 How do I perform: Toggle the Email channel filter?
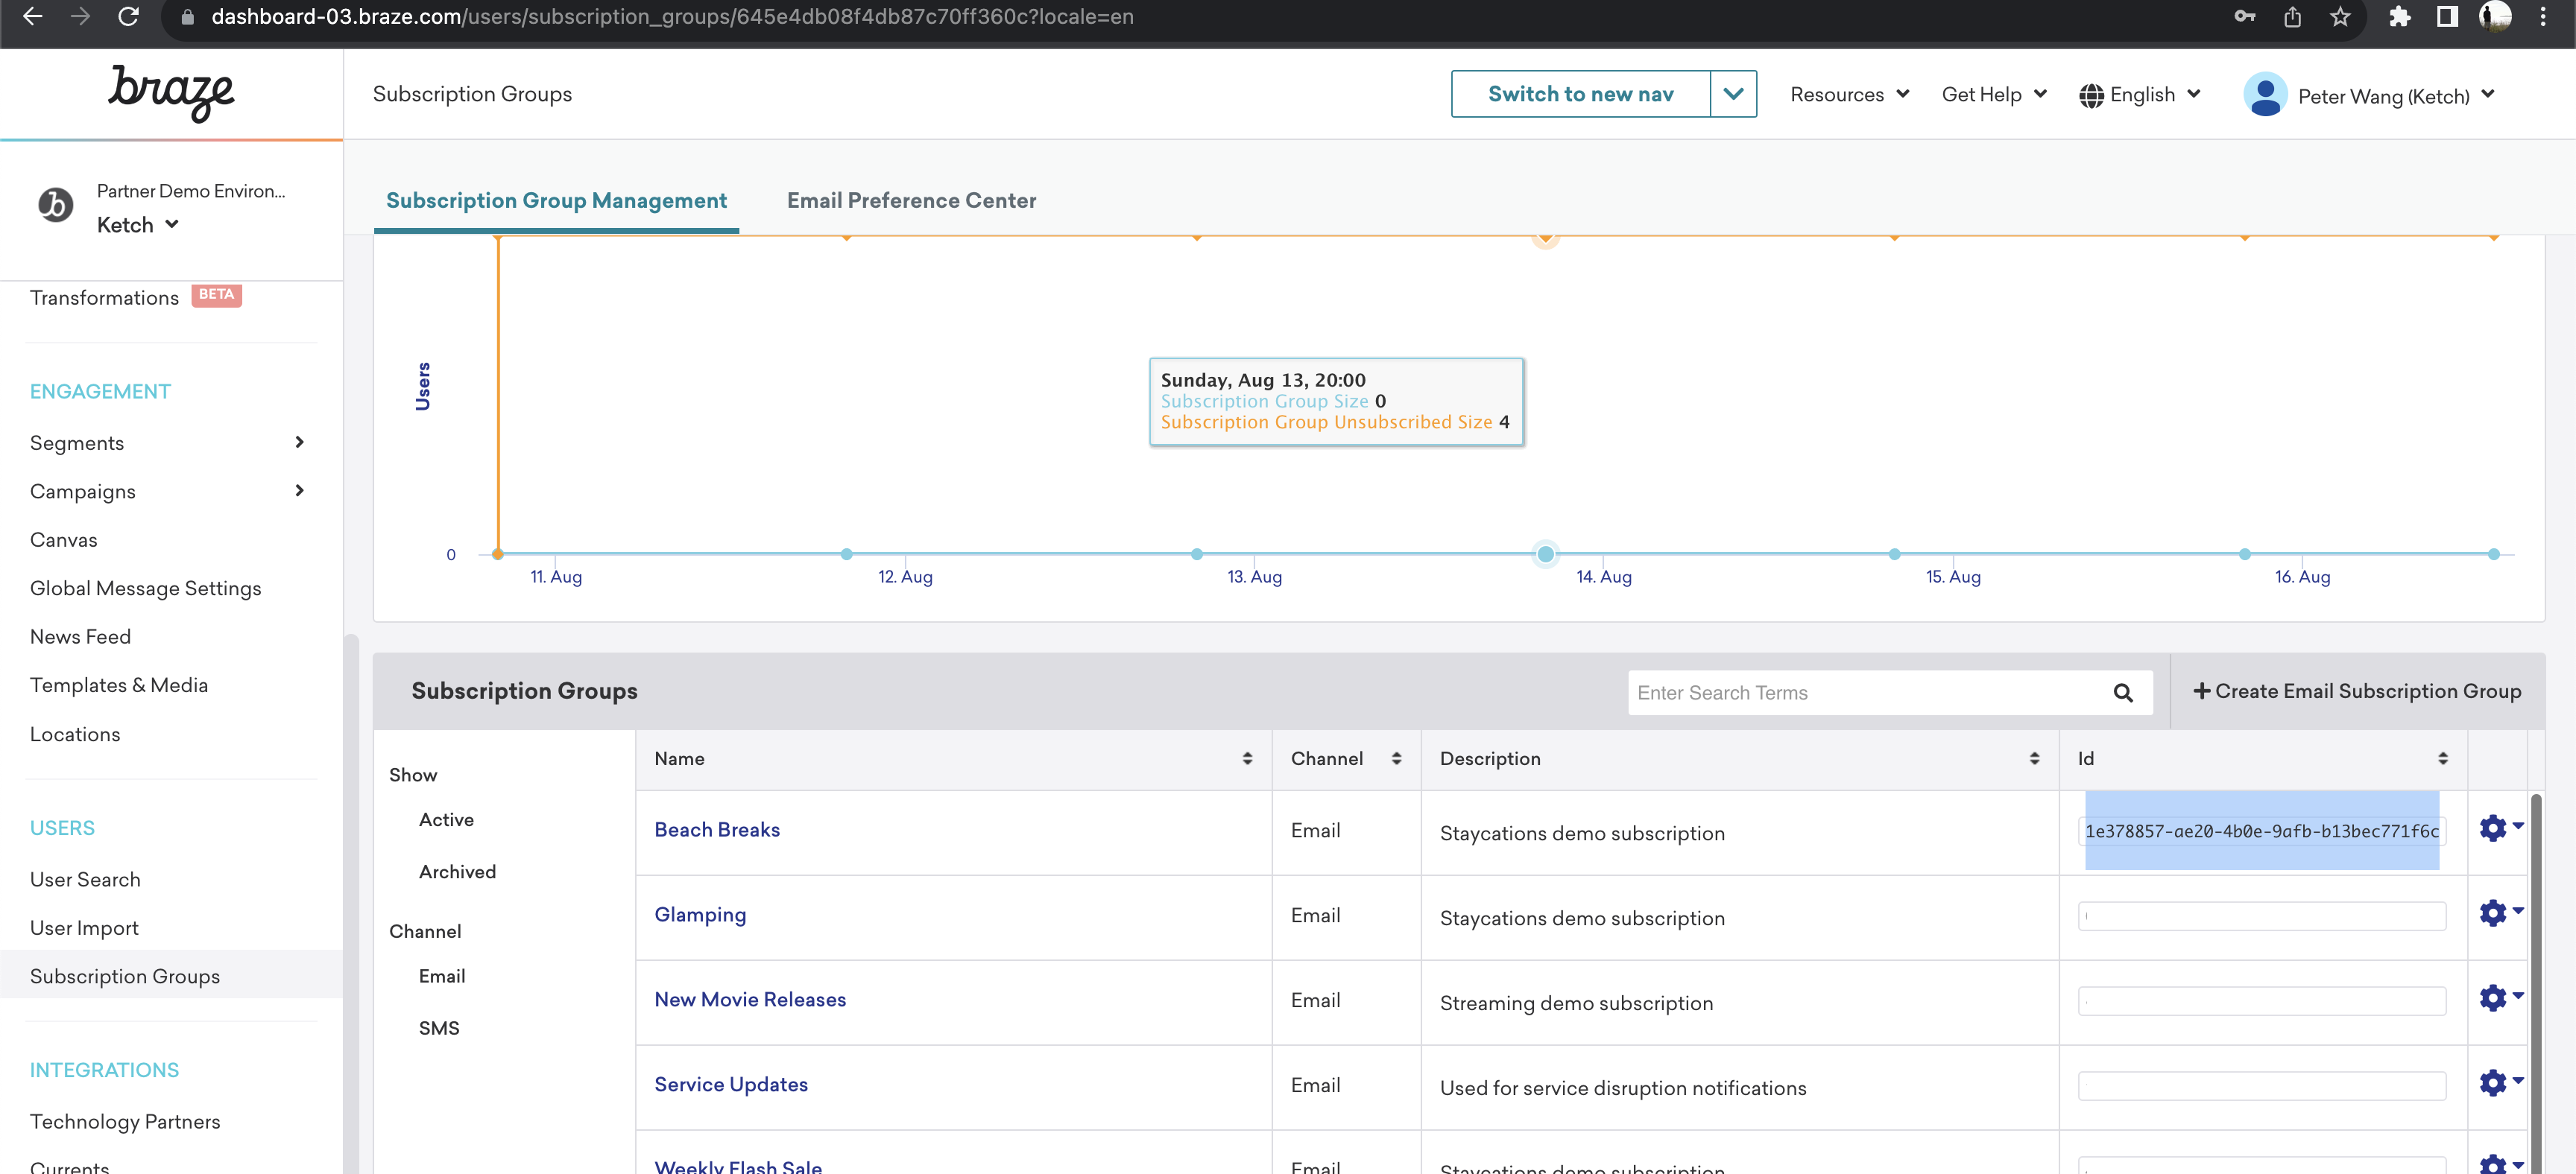pyautogui.click(x=442, y=977)
